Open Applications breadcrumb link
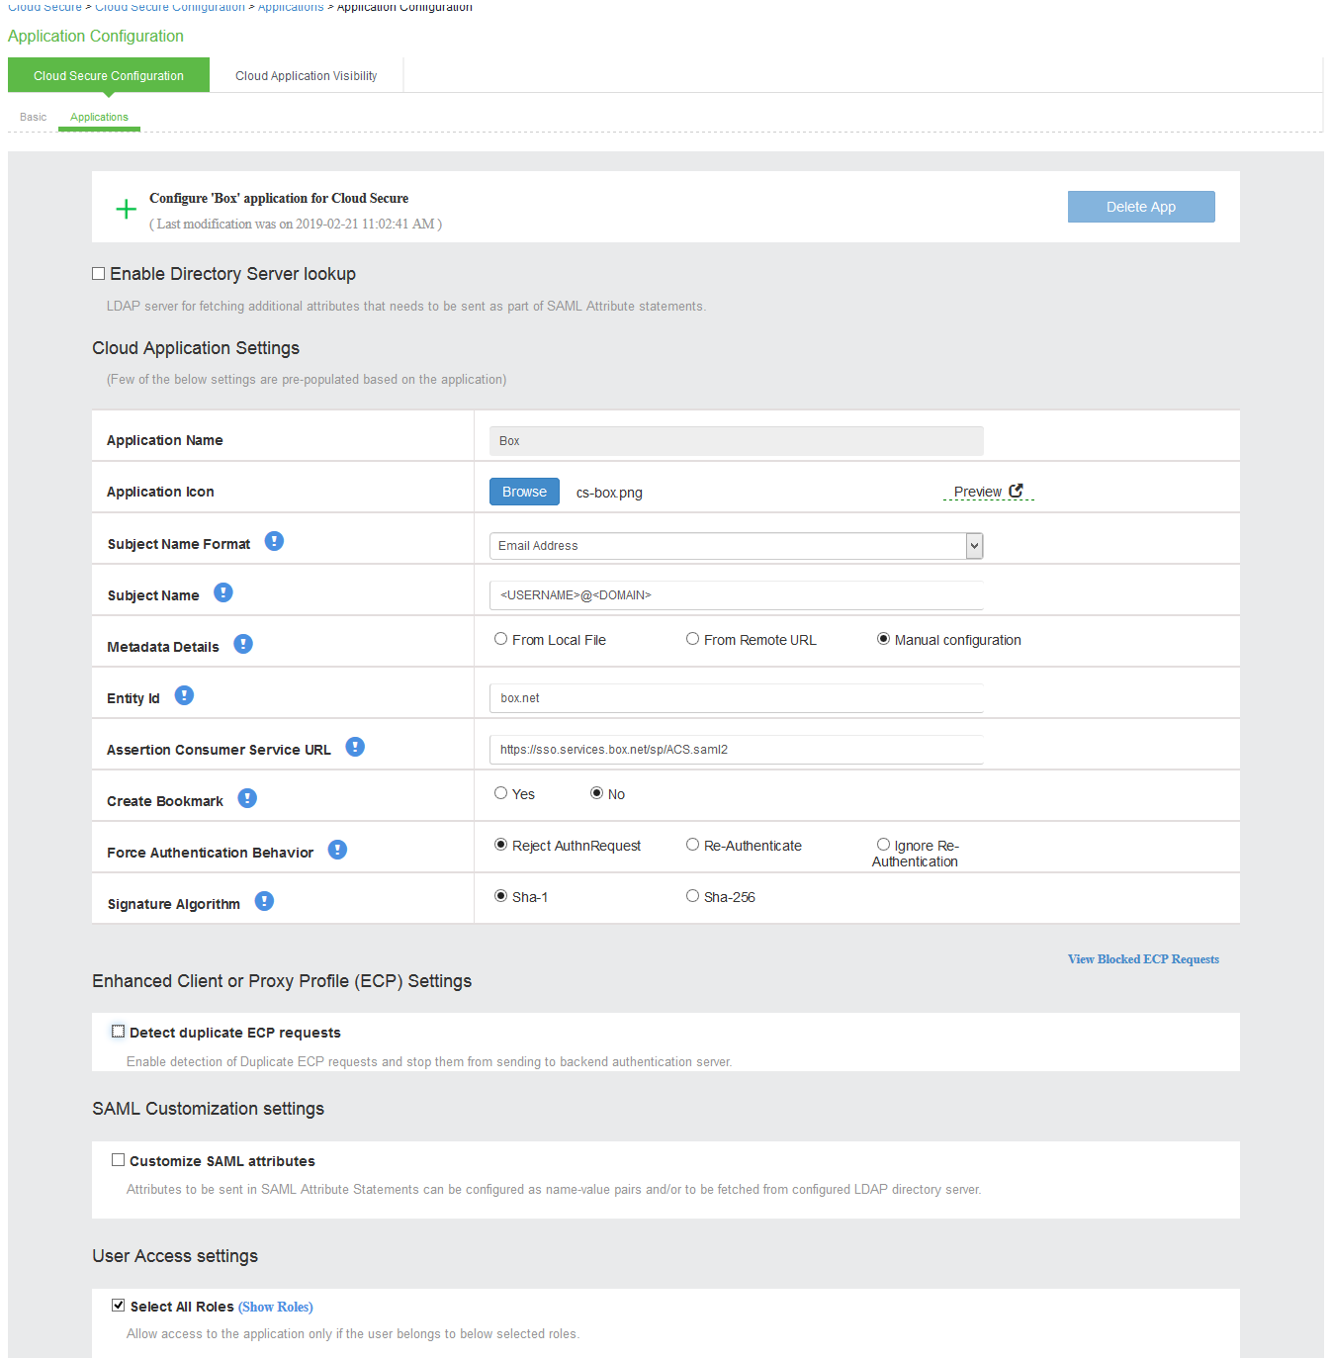 point(291,7)
